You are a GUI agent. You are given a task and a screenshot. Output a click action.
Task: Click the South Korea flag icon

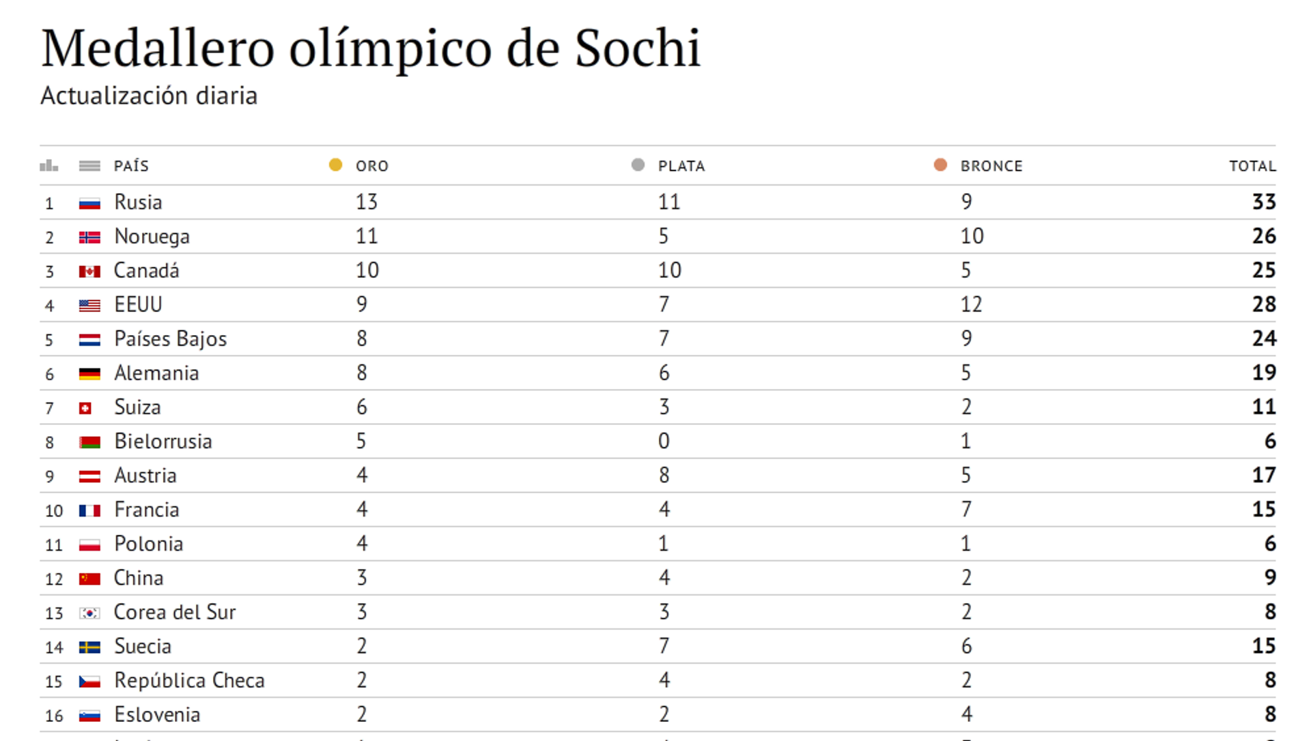pyautogui.click(x=89, y=613)
